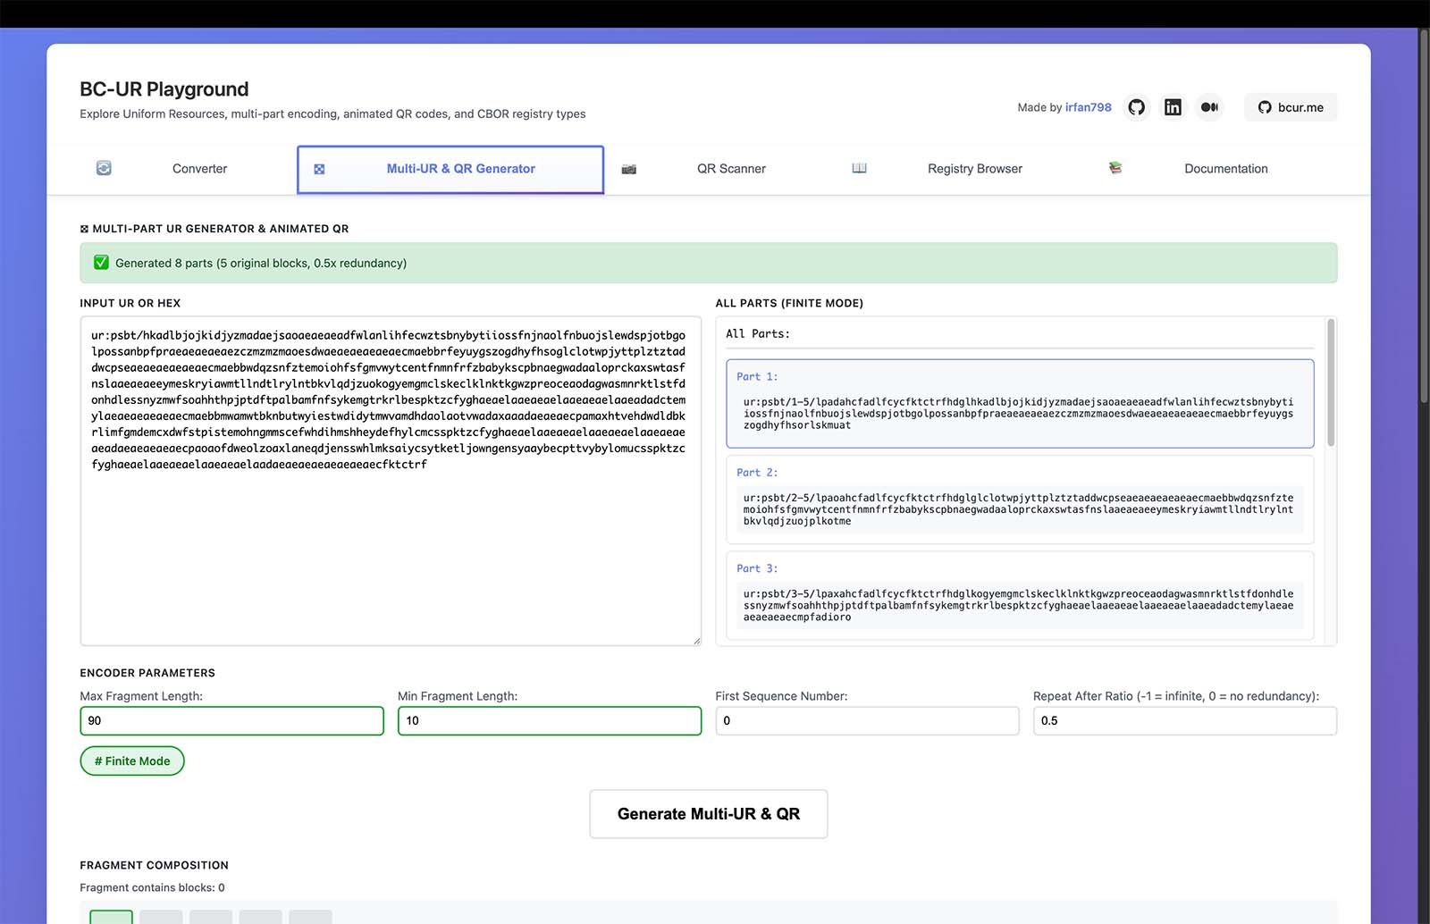Switch to the Converter tab
Viewport: 1430px width, 924px height.
tap(199, 169)
